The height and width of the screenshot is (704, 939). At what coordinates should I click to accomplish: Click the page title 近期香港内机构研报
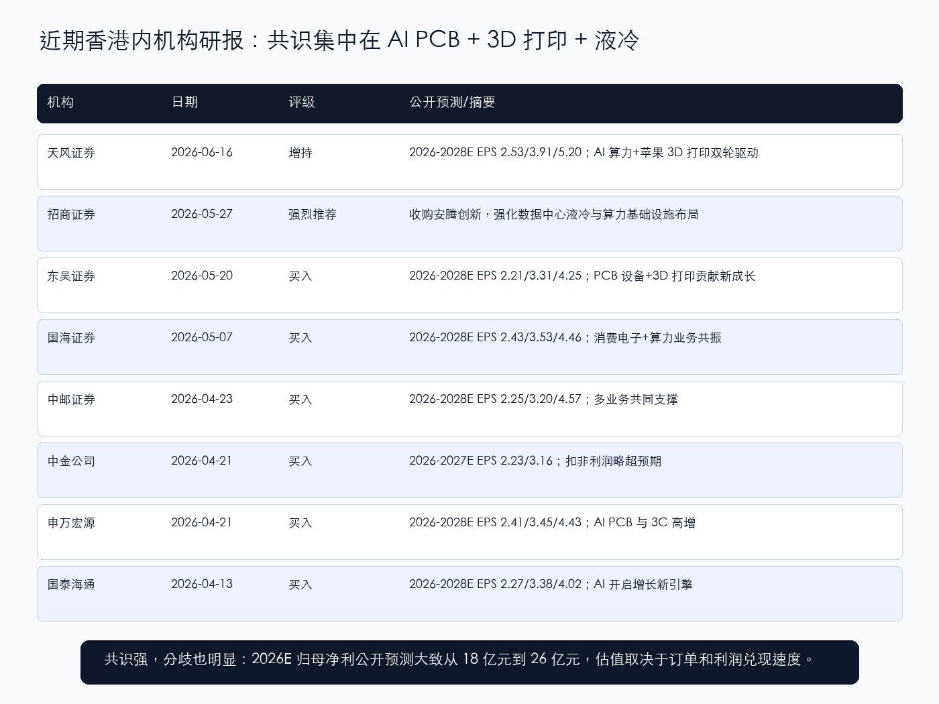pos(339,40)
